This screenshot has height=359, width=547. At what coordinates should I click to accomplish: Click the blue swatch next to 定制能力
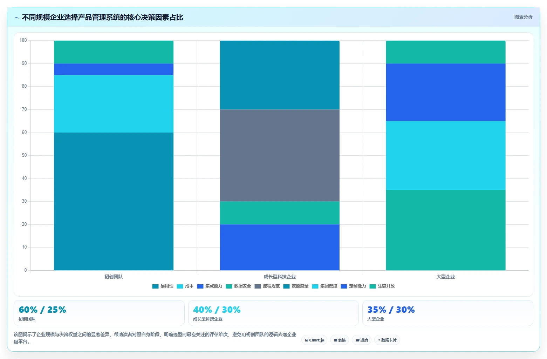[x=344, y=286]
